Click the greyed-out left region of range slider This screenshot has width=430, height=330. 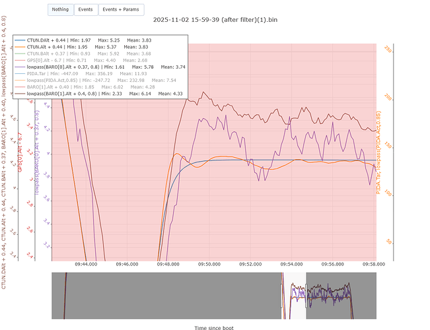pyautogui.click(x=165, y=292)
